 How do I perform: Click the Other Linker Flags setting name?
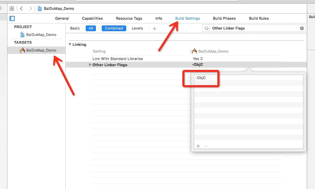coord(110,65)
